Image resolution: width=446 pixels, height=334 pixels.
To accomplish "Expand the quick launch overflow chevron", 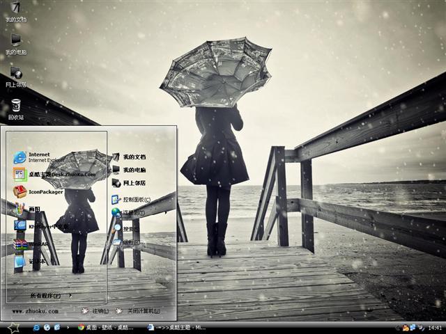I will 68,328.
